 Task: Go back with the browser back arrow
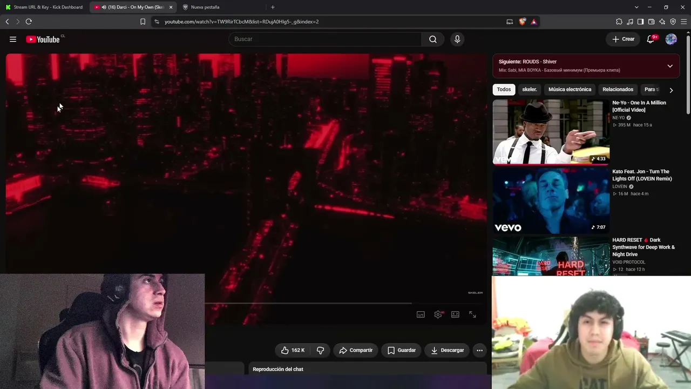pos(7,22)
